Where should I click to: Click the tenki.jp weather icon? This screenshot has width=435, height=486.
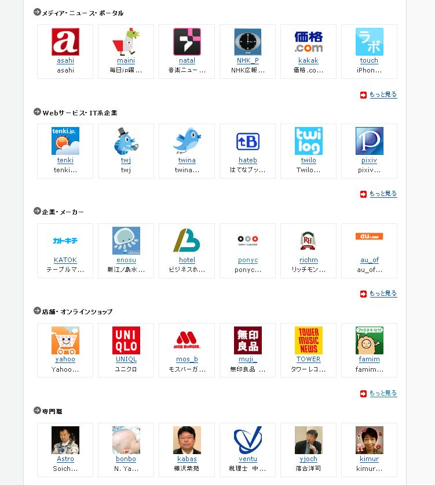(65, 141)
